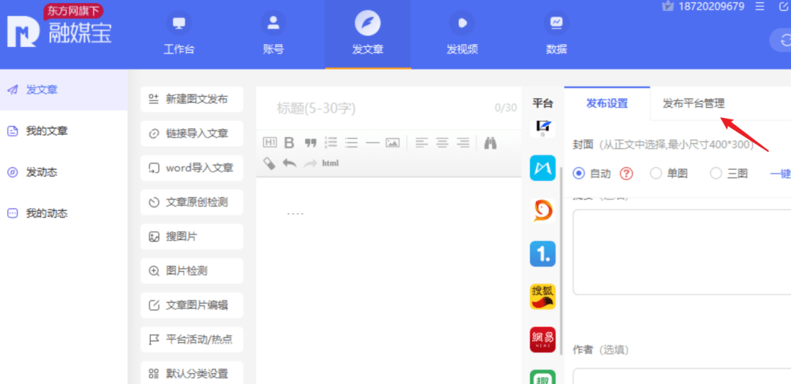The width and height of the screenshot is (791, 384).
Task: Click the article title input field
Action: tap(376, 108)
